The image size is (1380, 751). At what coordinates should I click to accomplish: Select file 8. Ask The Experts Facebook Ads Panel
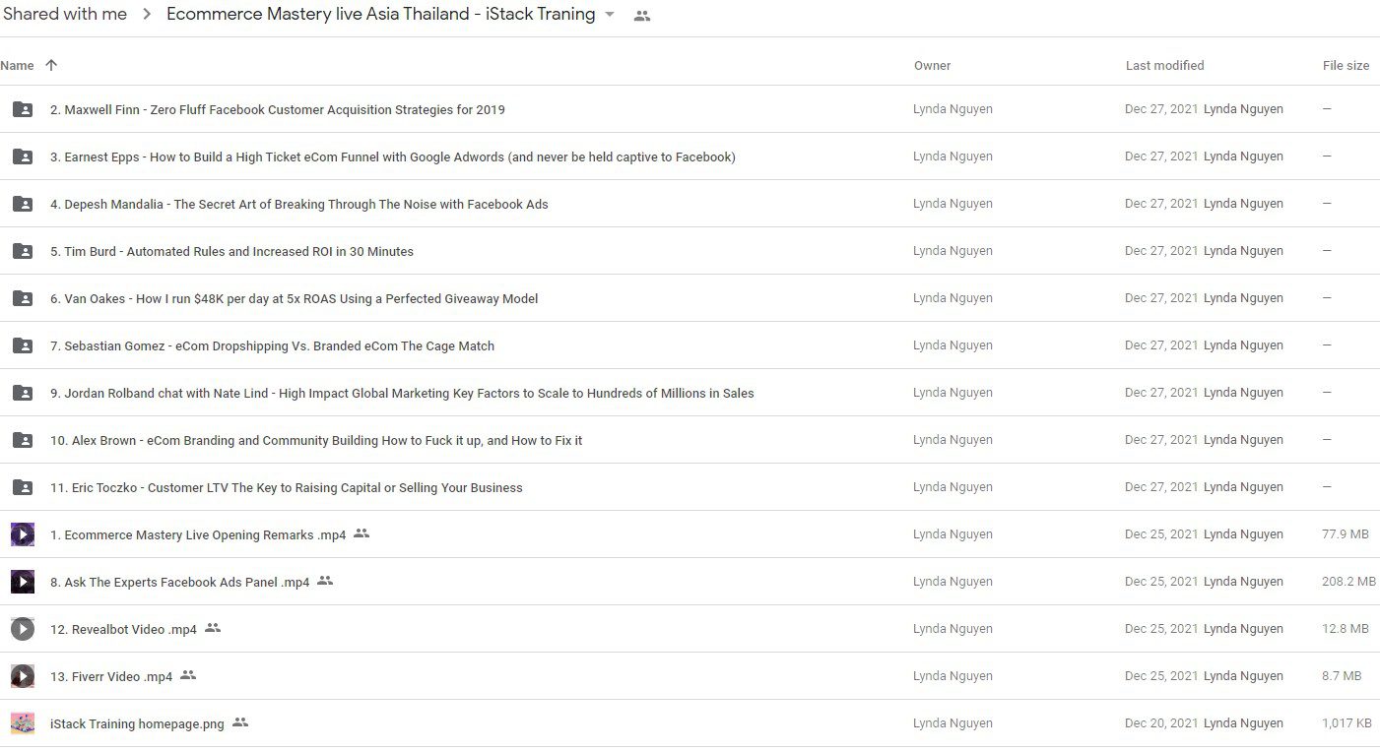180,583
